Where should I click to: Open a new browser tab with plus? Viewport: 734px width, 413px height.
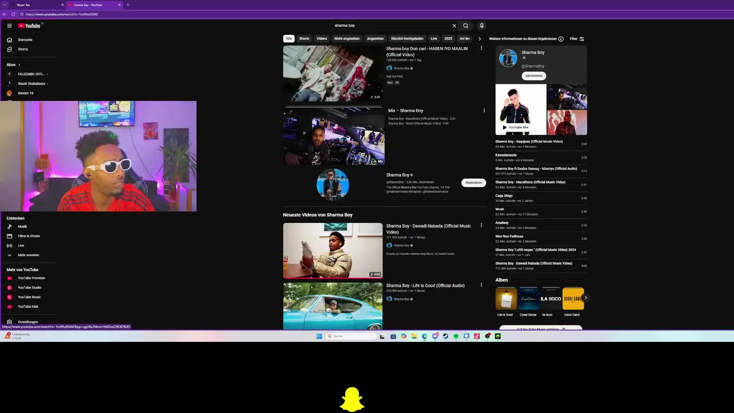127,5
